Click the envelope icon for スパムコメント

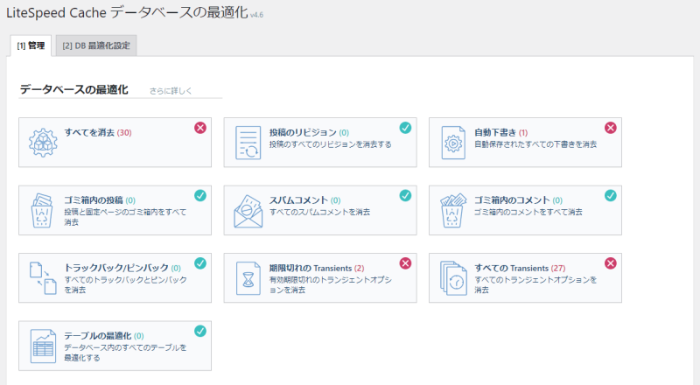point(248,211)
